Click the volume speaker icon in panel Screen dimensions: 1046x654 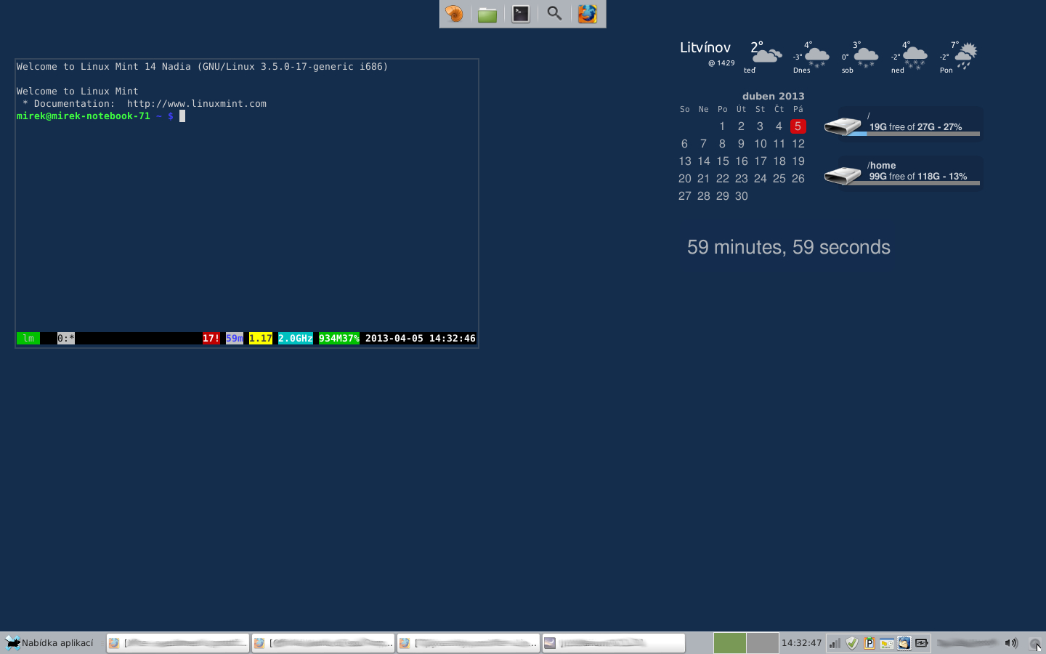point(1011,643)
